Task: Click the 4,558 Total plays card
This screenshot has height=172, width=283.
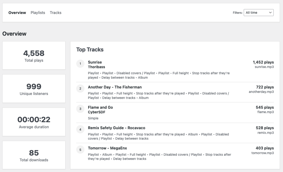Action: pyautogui.click(x=34, y=56)
